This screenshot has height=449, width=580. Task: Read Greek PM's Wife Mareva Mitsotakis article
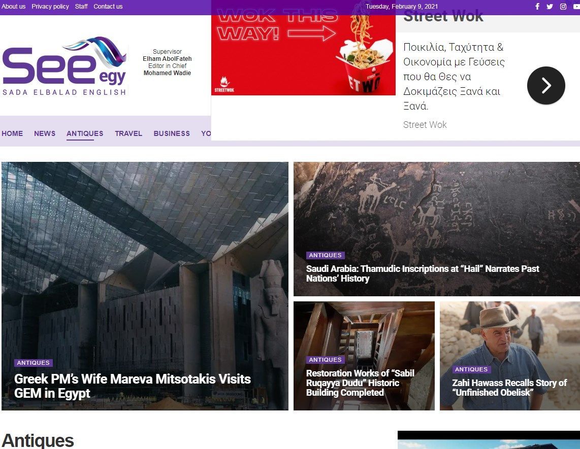click(x=133, y=386)
